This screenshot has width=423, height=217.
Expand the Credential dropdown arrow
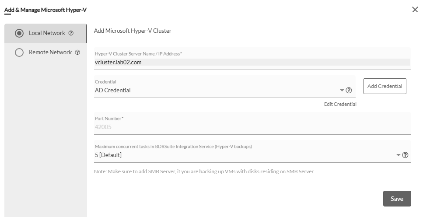point(342,91)
